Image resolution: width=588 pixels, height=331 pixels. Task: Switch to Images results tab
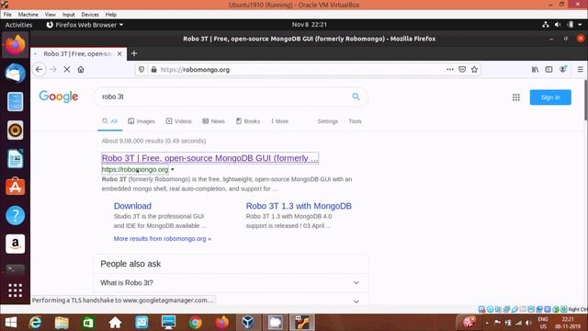[x=141, y=121]
